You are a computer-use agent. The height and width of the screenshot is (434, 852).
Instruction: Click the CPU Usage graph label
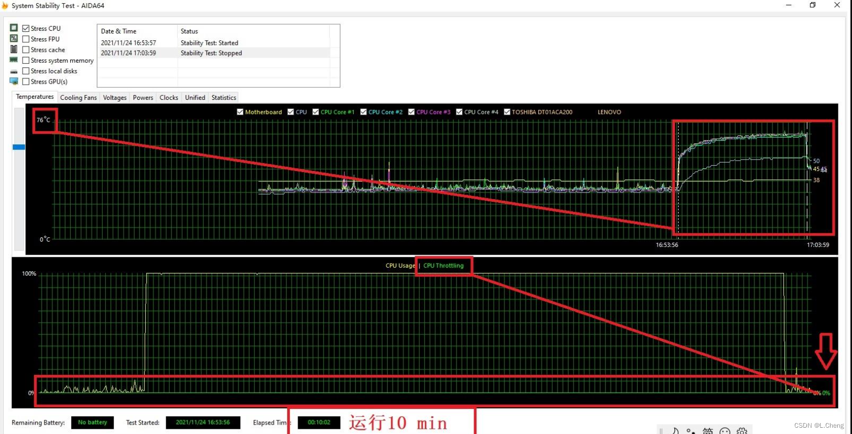(x=400, y=266)
